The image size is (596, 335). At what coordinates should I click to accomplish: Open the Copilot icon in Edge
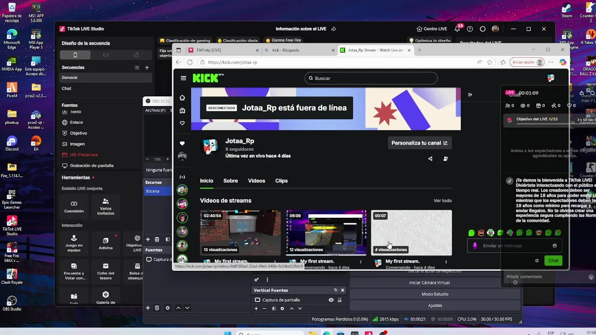click(x=563, y=62)
